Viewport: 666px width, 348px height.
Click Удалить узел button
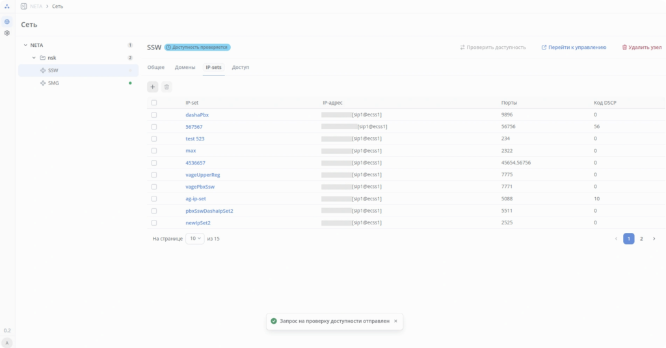coord(642,47)
